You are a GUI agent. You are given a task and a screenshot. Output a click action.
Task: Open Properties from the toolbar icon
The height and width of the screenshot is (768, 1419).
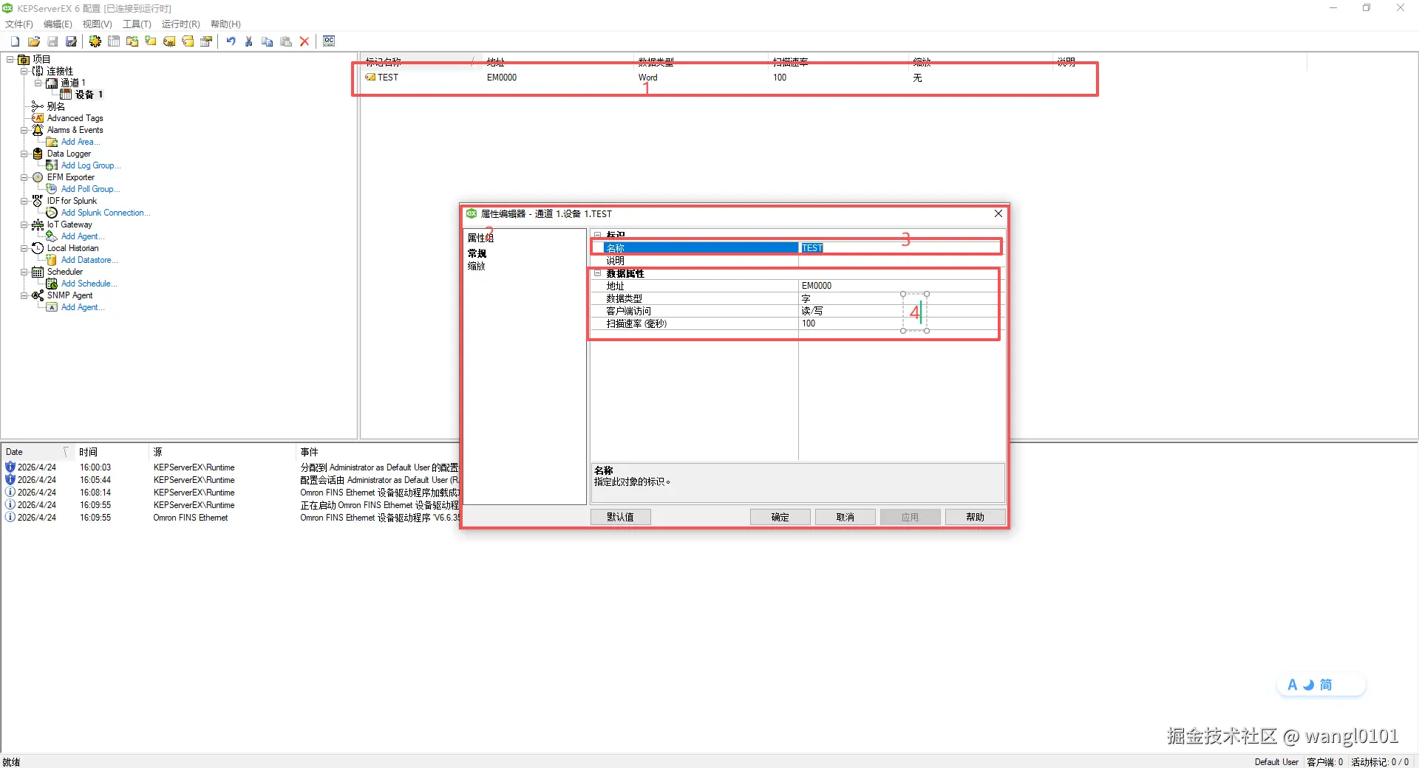click(x=206, y=41)
